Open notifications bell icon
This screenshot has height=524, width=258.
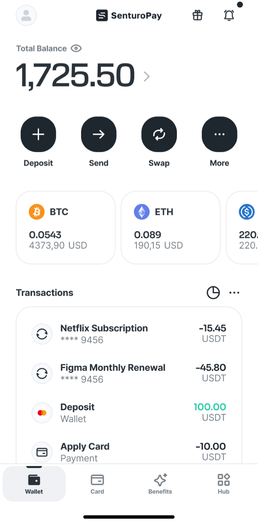click(229, 15)
